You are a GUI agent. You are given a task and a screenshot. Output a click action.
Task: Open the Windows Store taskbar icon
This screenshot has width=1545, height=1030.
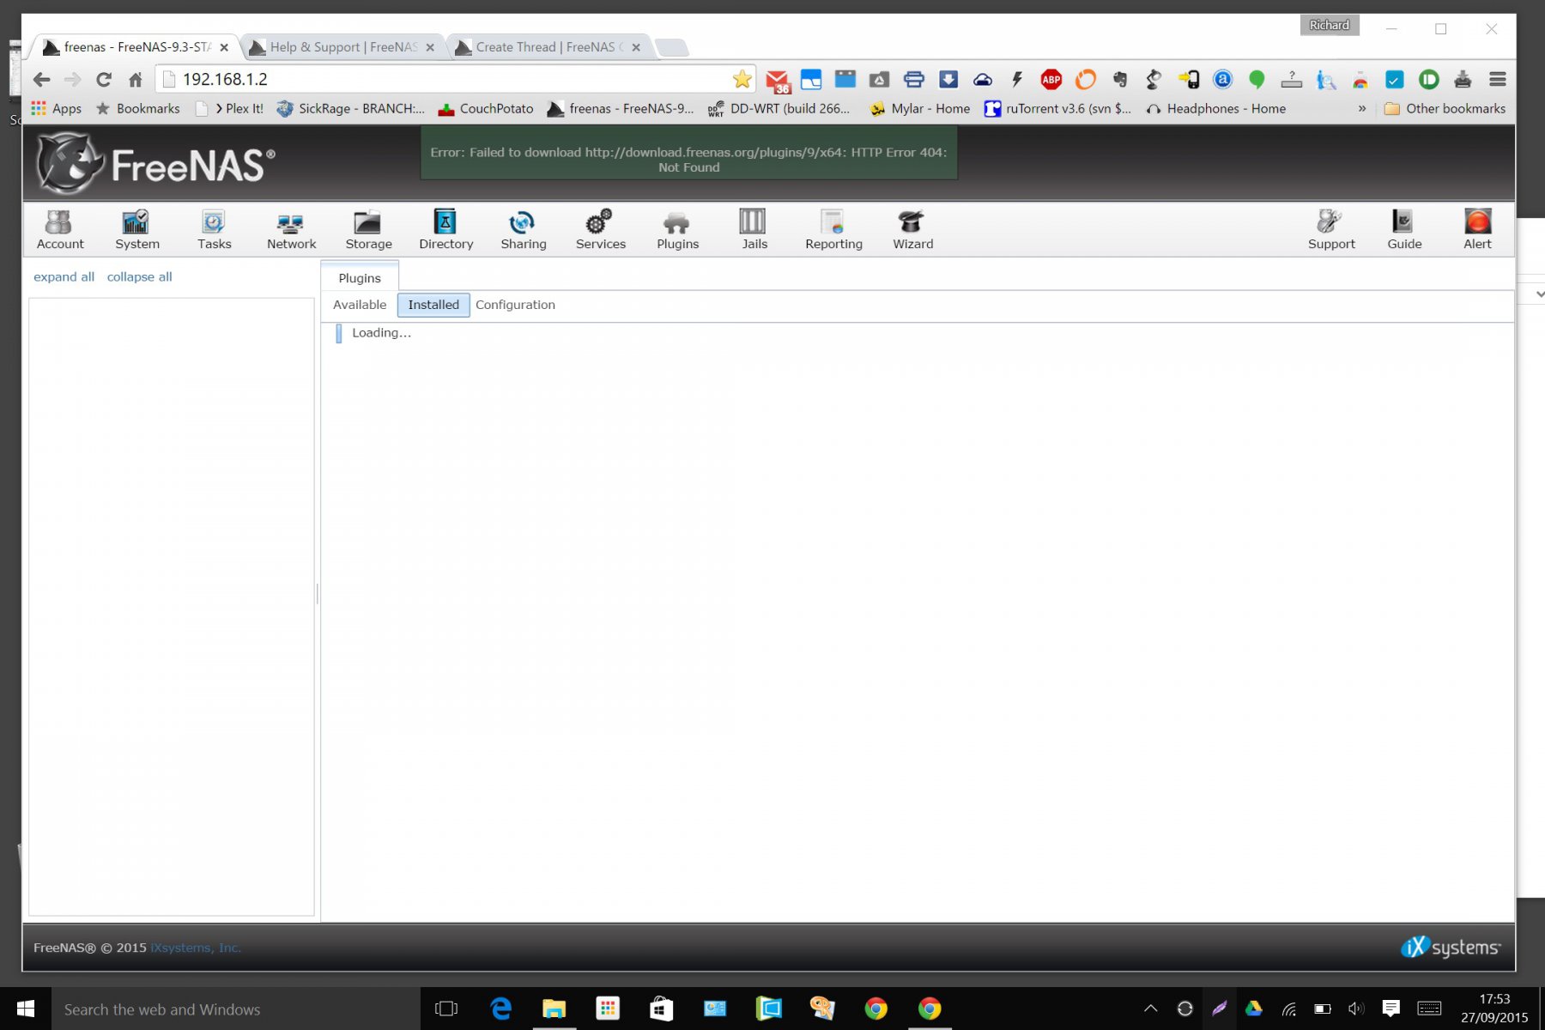(660, 1009)
